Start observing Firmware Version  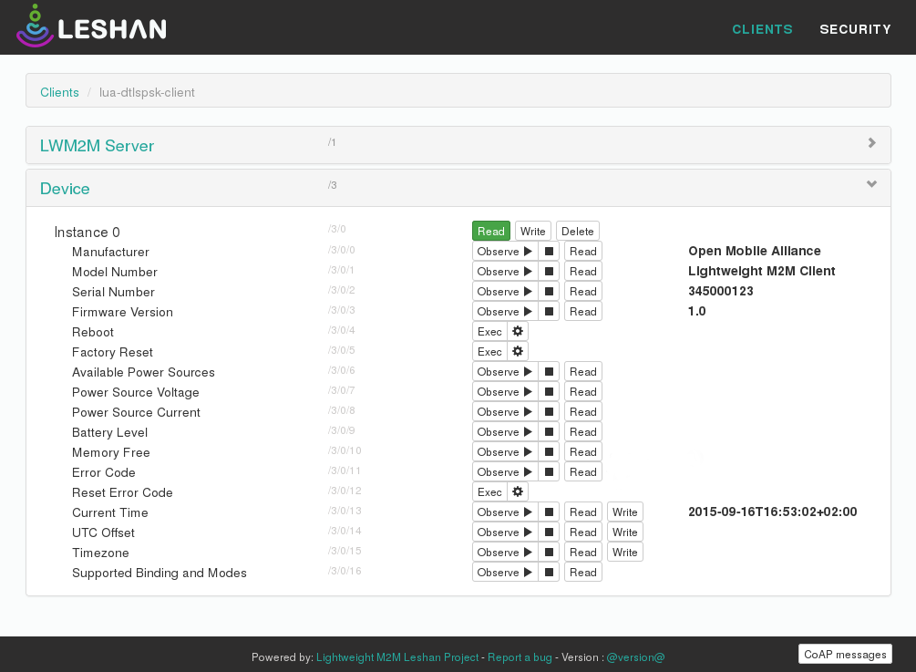(505, 312)
